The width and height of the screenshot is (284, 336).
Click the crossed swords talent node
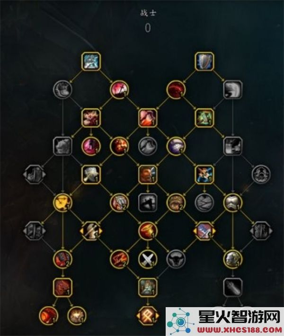(x=148, y=259)
